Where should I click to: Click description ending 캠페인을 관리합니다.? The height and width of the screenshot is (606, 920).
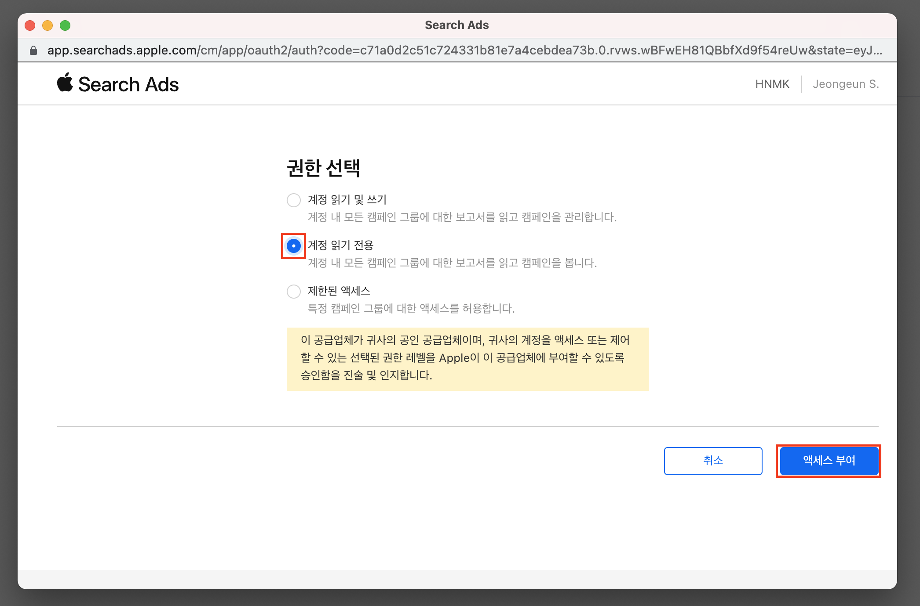462,217
